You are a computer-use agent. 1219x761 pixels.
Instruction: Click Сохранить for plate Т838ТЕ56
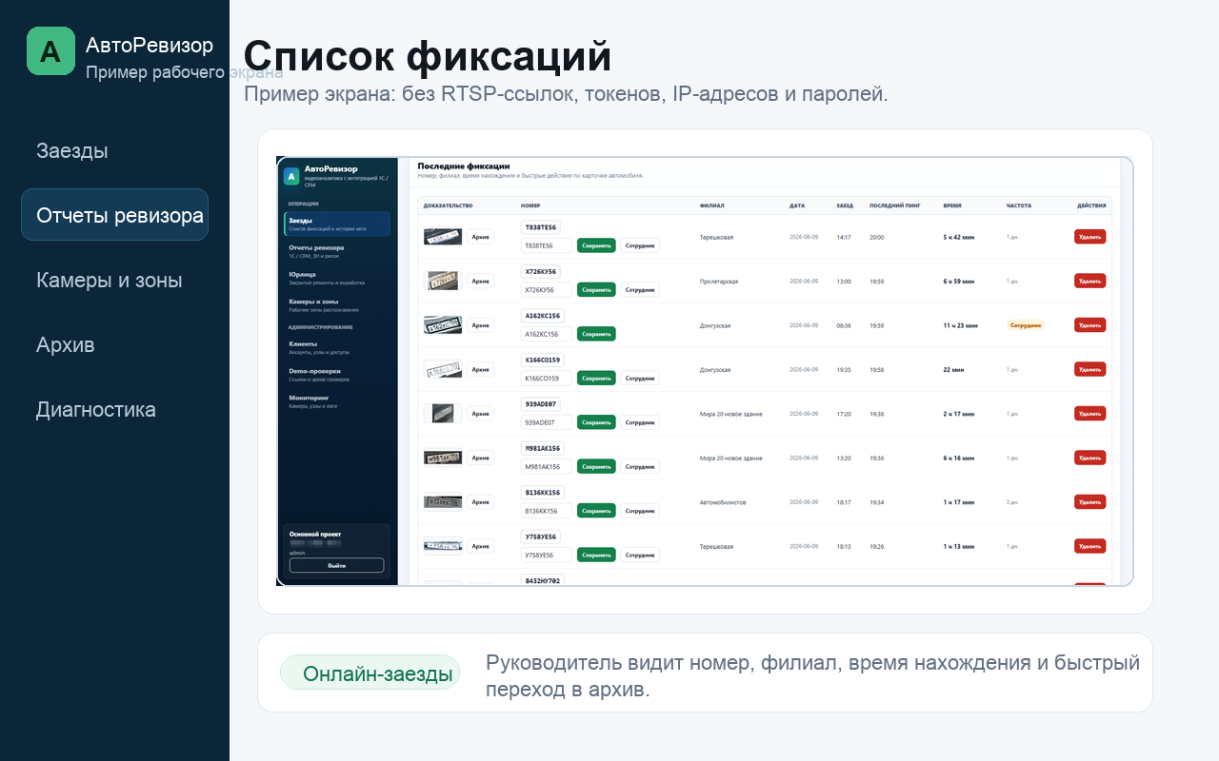point(596,245)
